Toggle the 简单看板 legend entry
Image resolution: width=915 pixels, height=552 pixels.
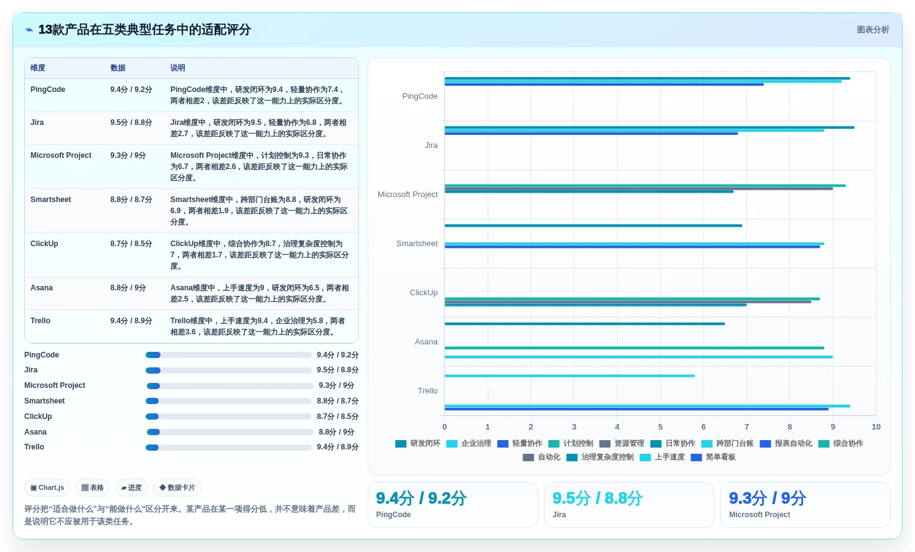[x=713, y=457]
